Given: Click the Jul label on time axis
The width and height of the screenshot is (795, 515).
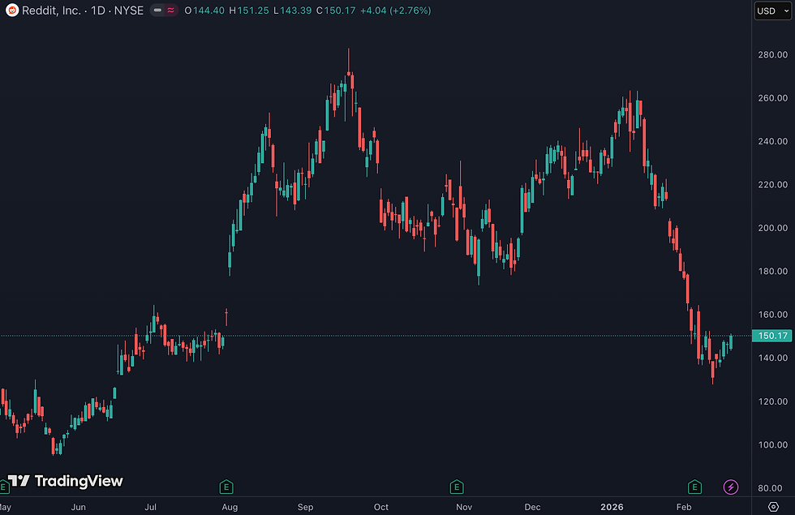Looking at the screenshot, I should 151,507.
